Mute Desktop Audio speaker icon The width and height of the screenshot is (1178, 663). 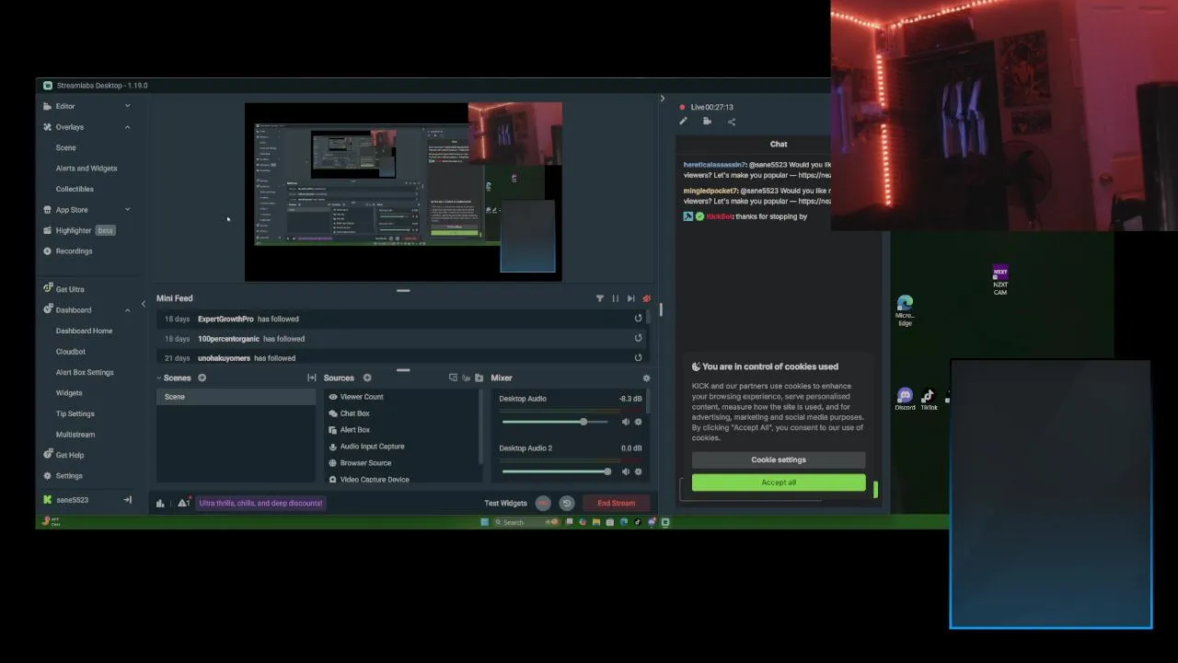[x=625, y=422]
